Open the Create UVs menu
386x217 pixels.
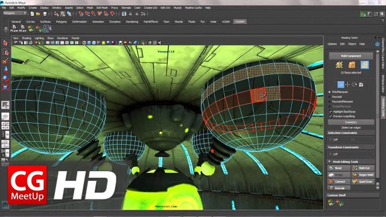click(x=150, y=8)
